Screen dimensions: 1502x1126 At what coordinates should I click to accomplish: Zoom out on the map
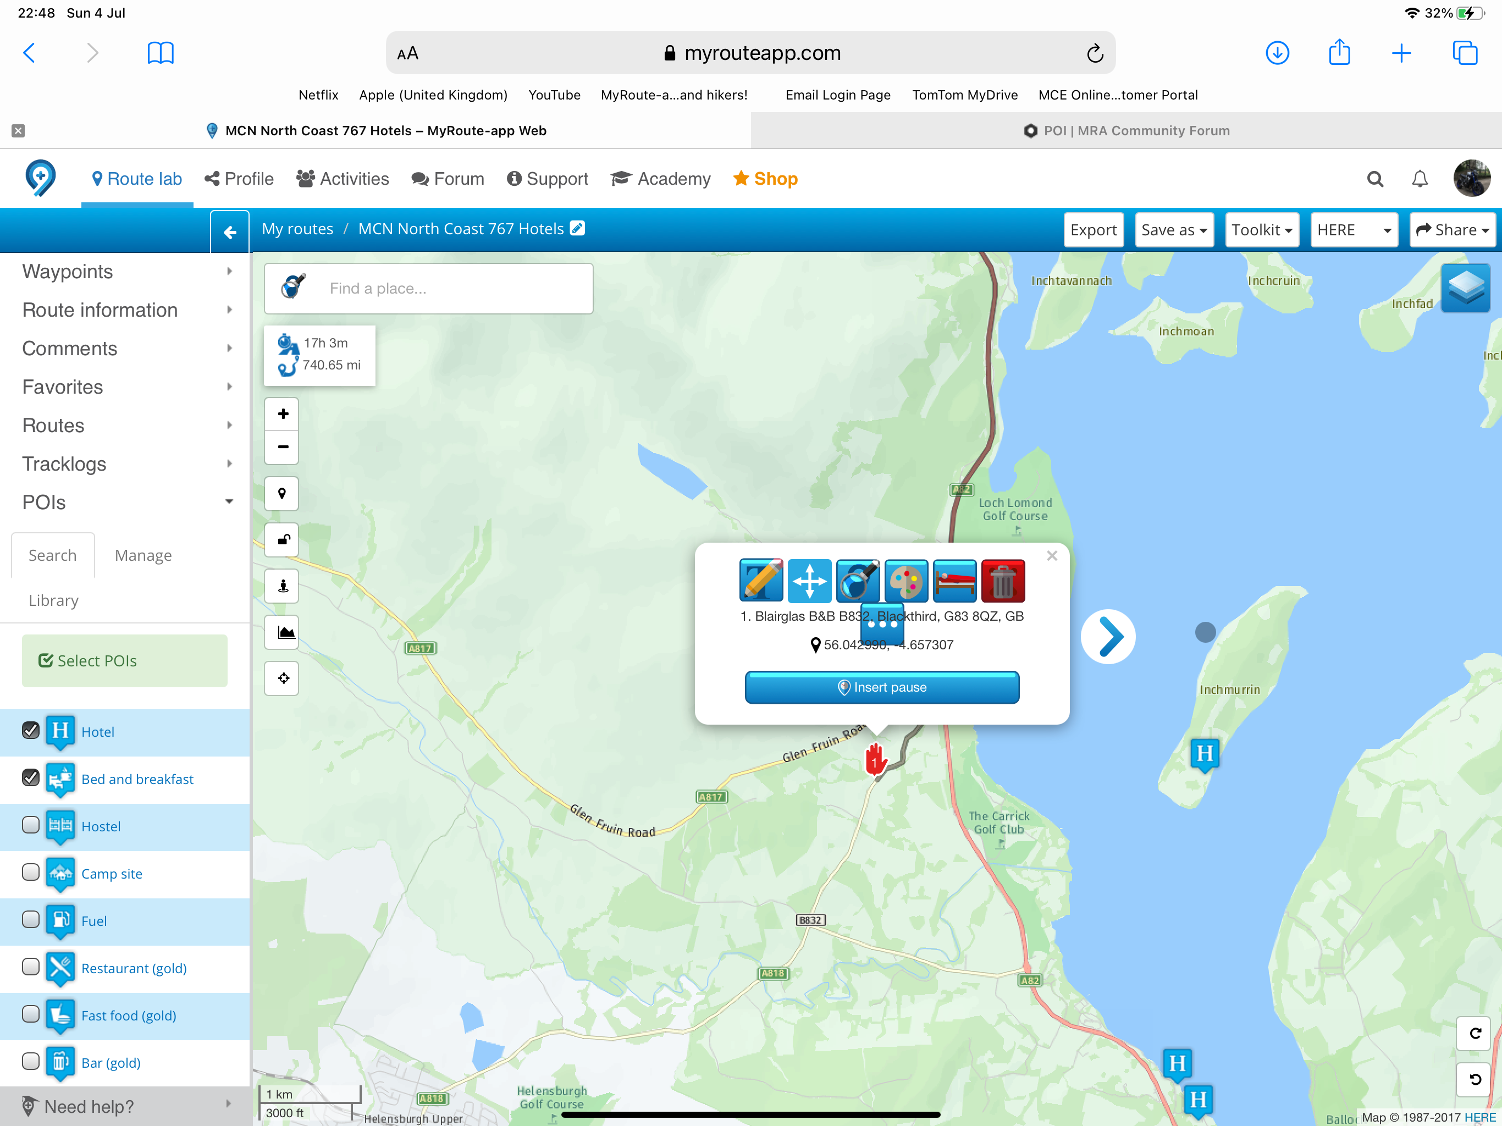coord(283,447)
